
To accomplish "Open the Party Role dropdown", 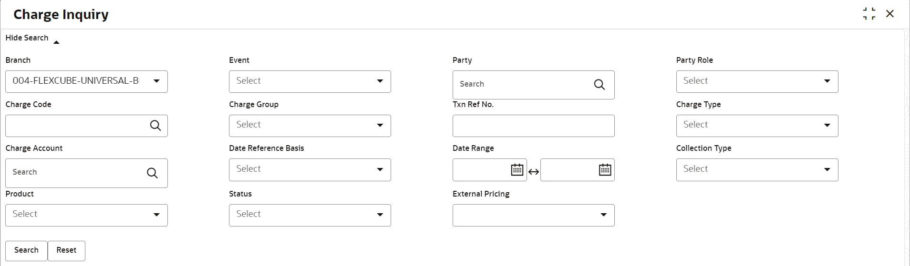I will 757,81.
